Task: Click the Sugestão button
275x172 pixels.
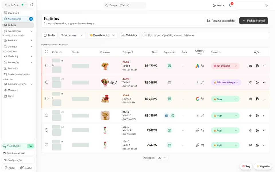Action: 263,166
